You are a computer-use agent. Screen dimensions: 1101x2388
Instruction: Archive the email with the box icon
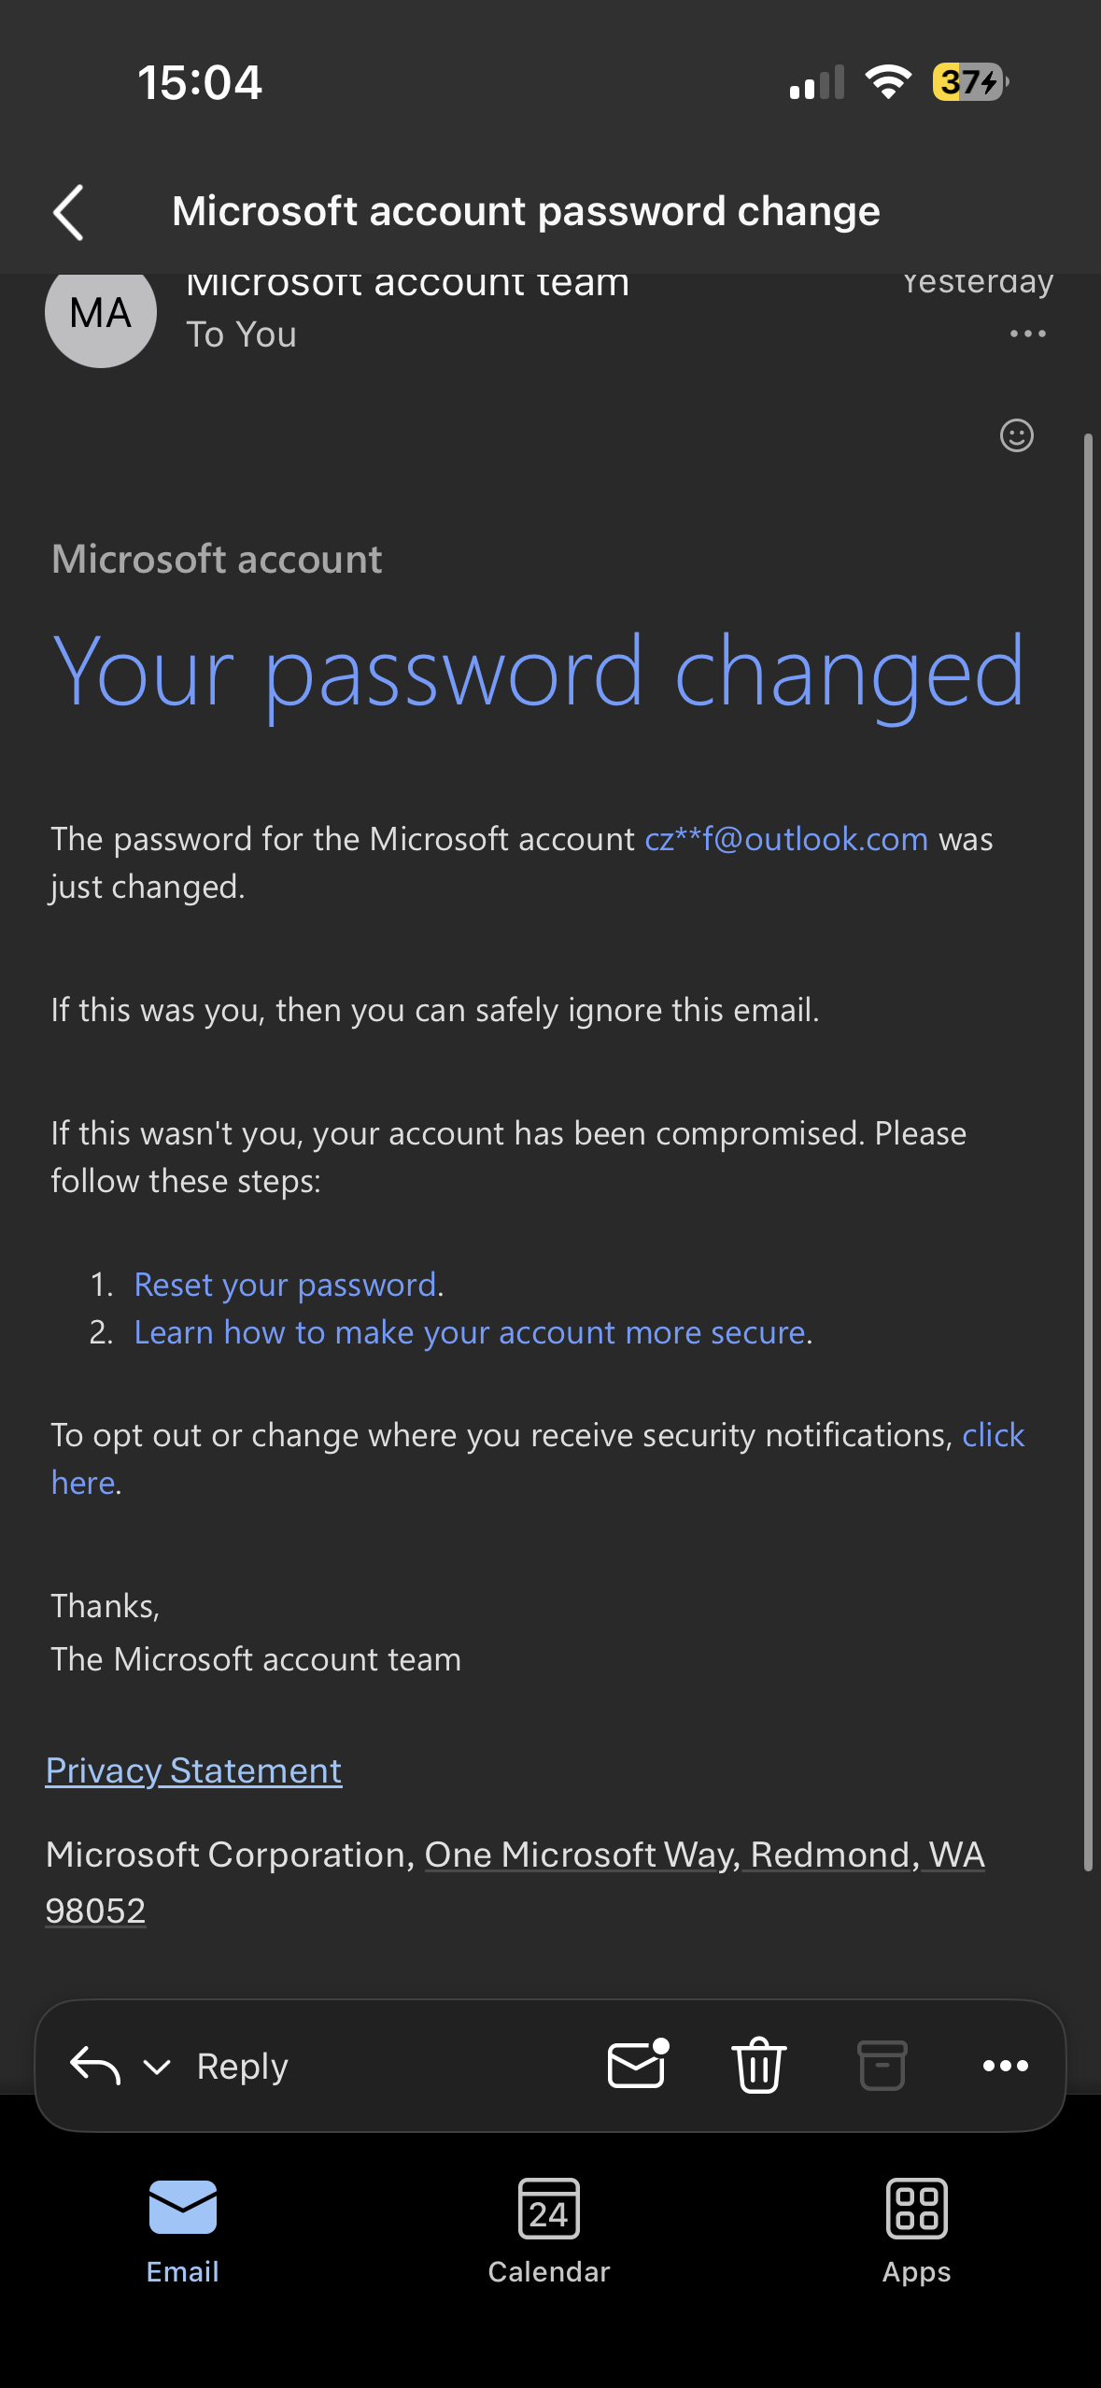pyautogui.click(x=882, y=2065)
